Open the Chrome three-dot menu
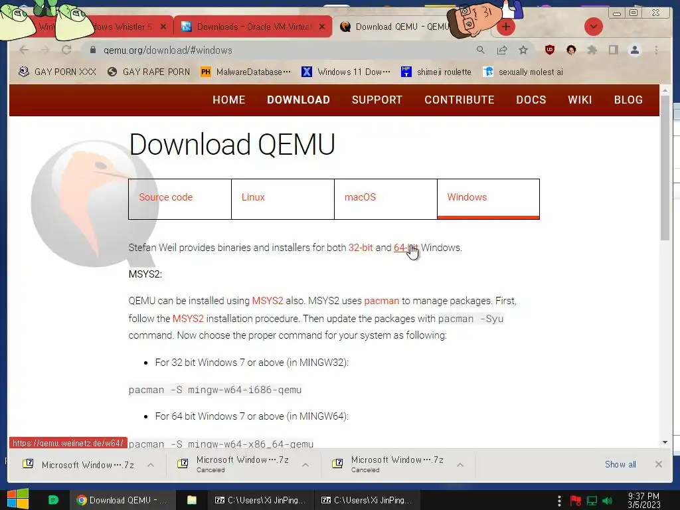 click(657, 50)
